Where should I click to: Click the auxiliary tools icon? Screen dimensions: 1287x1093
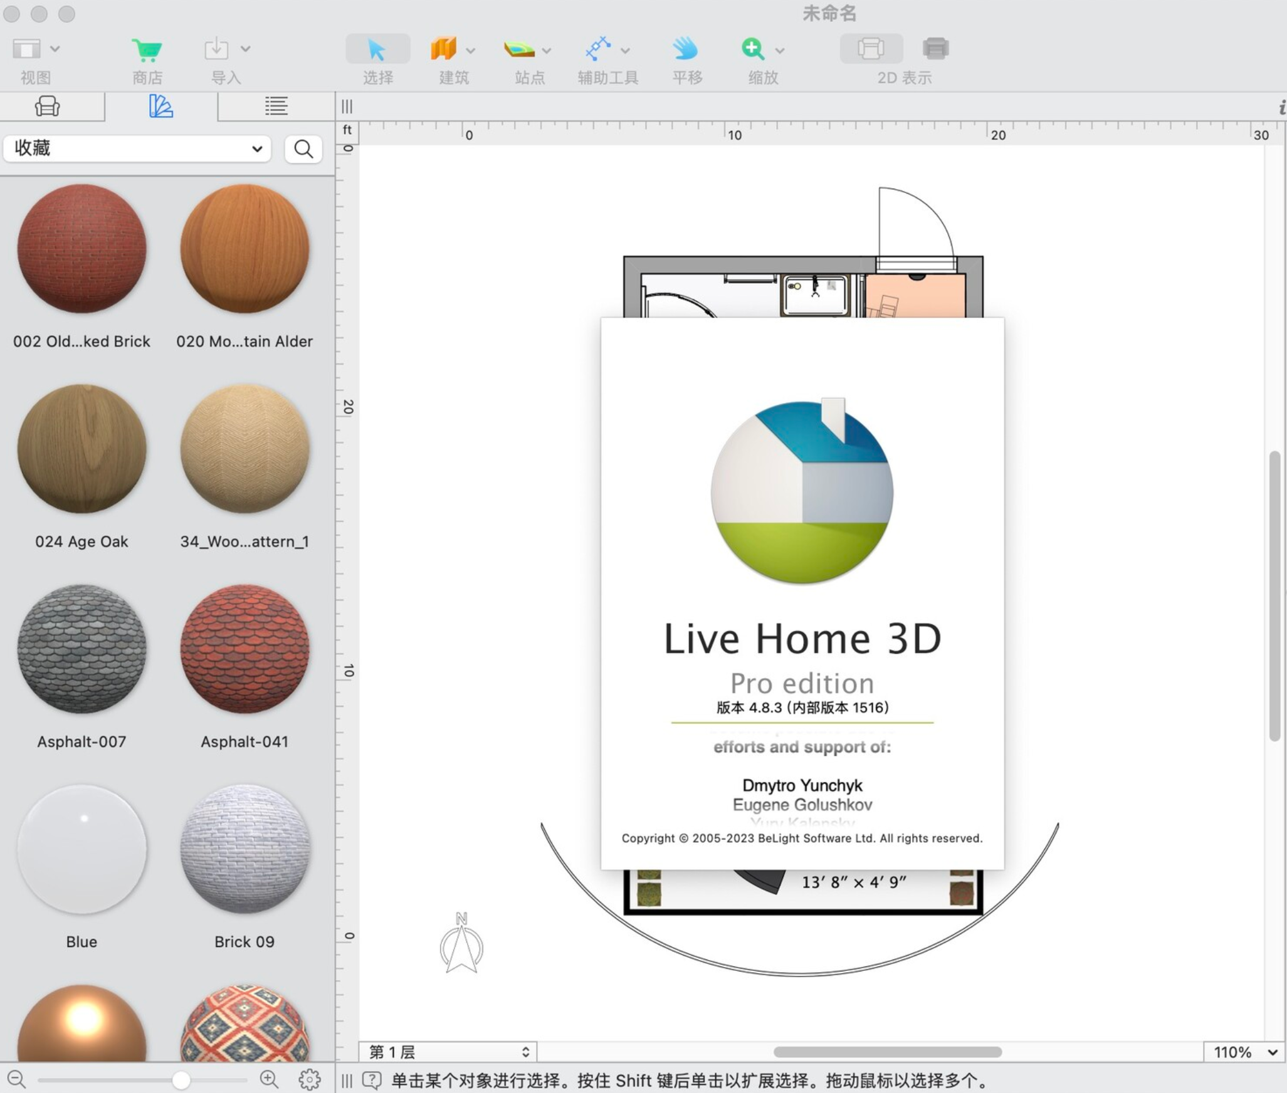[x=598, y=49]
